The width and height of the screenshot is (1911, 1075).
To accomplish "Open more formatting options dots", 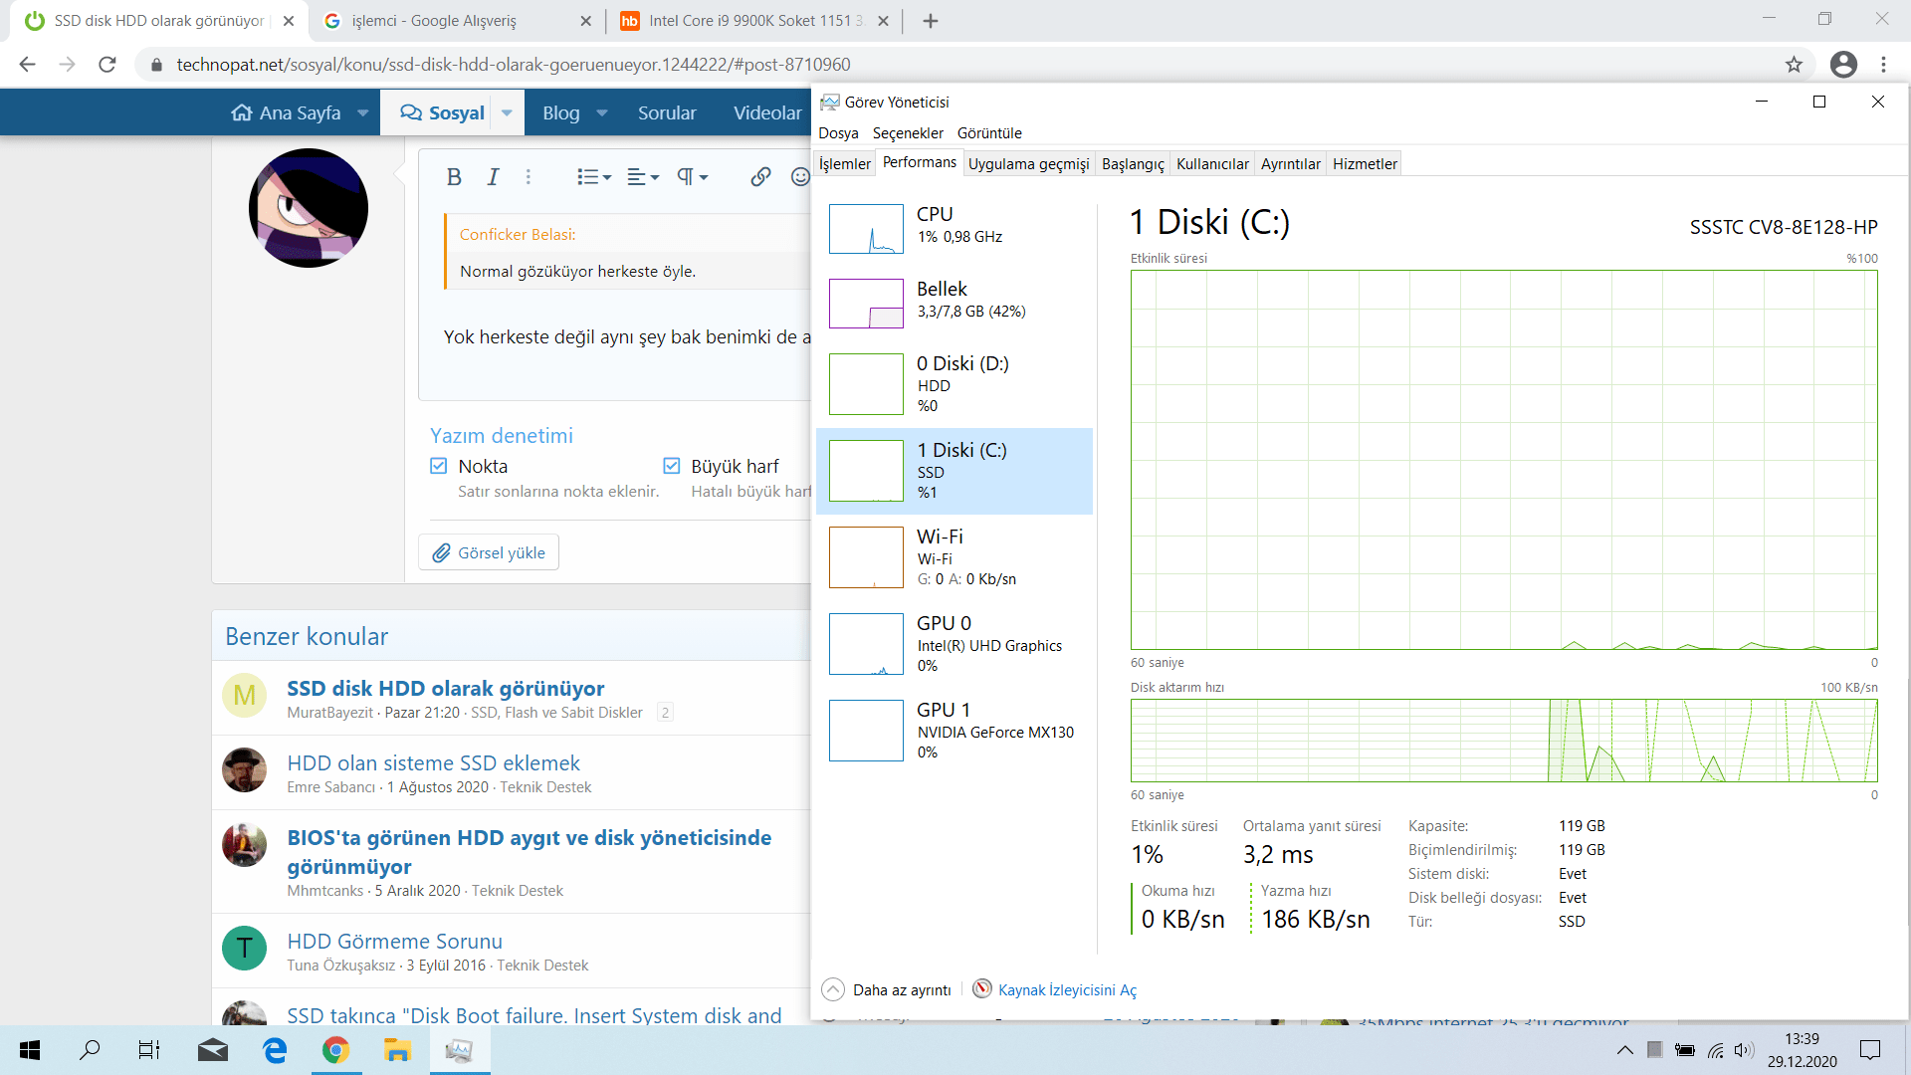I will pyautogui.click(x=529, y=177).
